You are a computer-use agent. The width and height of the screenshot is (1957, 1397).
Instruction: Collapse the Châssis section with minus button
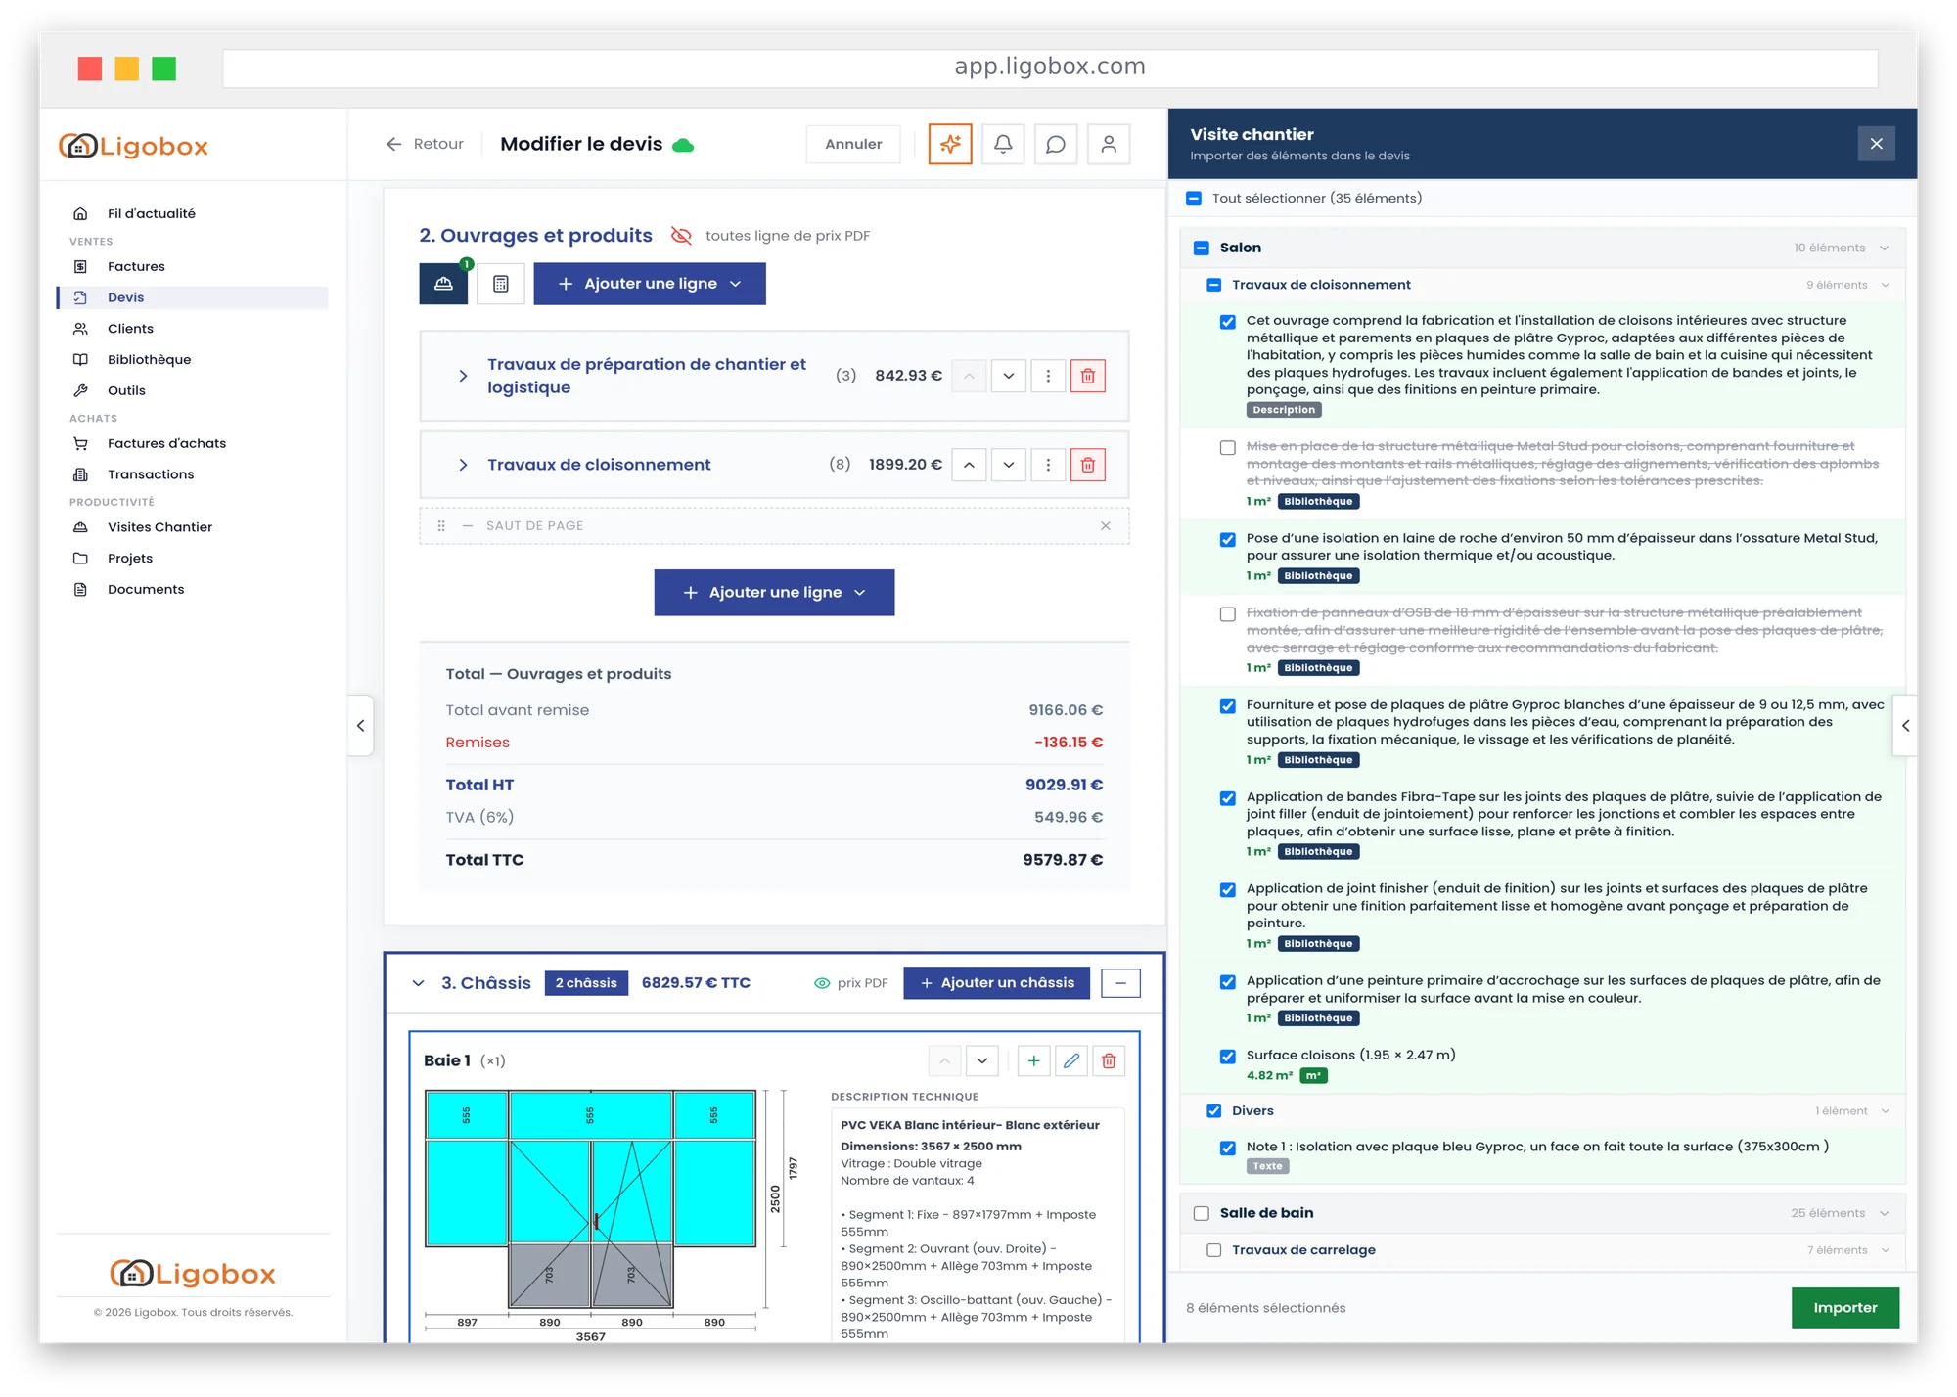pyautogui.click(x=1120, y=983)
